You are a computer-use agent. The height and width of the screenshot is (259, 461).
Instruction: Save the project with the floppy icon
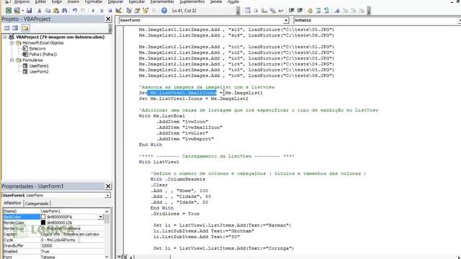point(29,11)
